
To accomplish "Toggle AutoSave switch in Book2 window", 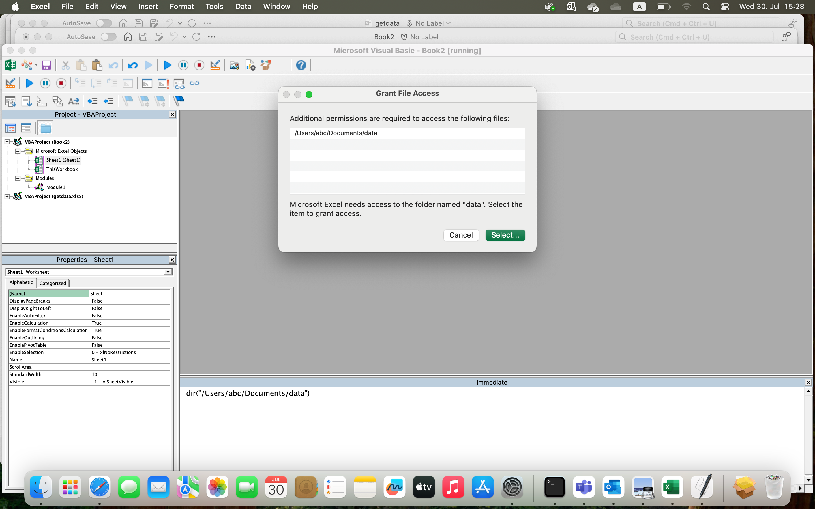I will [x=108, y=37].
